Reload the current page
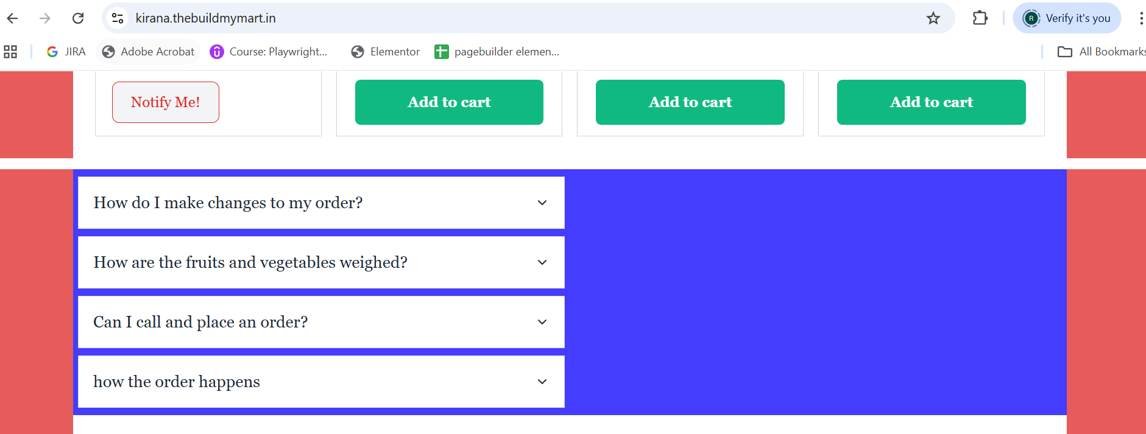 pos(78,18)
